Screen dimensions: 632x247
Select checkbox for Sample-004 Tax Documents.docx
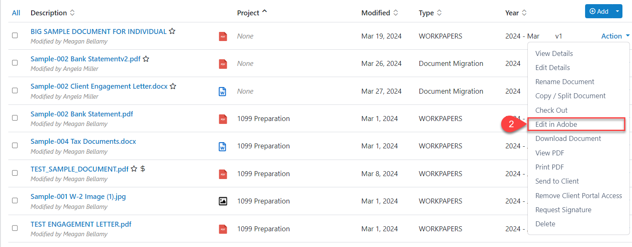coord(15,145)
